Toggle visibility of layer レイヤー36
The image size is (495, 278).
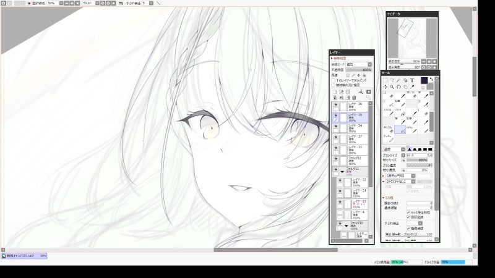click(x=335, y=106)
